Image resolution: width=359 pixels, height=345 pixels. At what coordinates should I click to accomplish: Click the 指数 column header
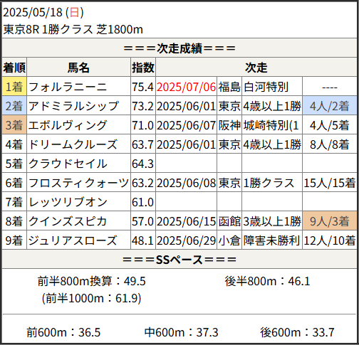pyautogui.click(x=143, y=68)
